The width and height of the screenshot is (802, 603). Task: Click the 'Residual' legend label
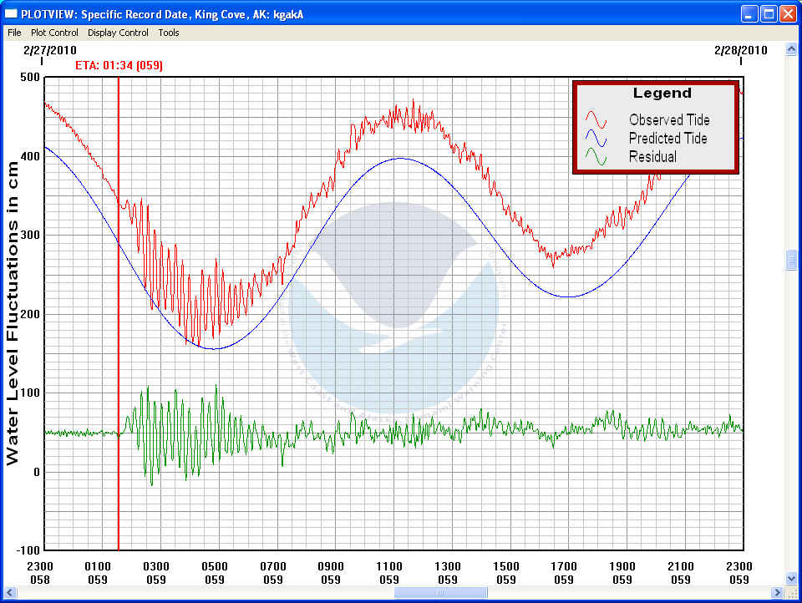[652, 156]
